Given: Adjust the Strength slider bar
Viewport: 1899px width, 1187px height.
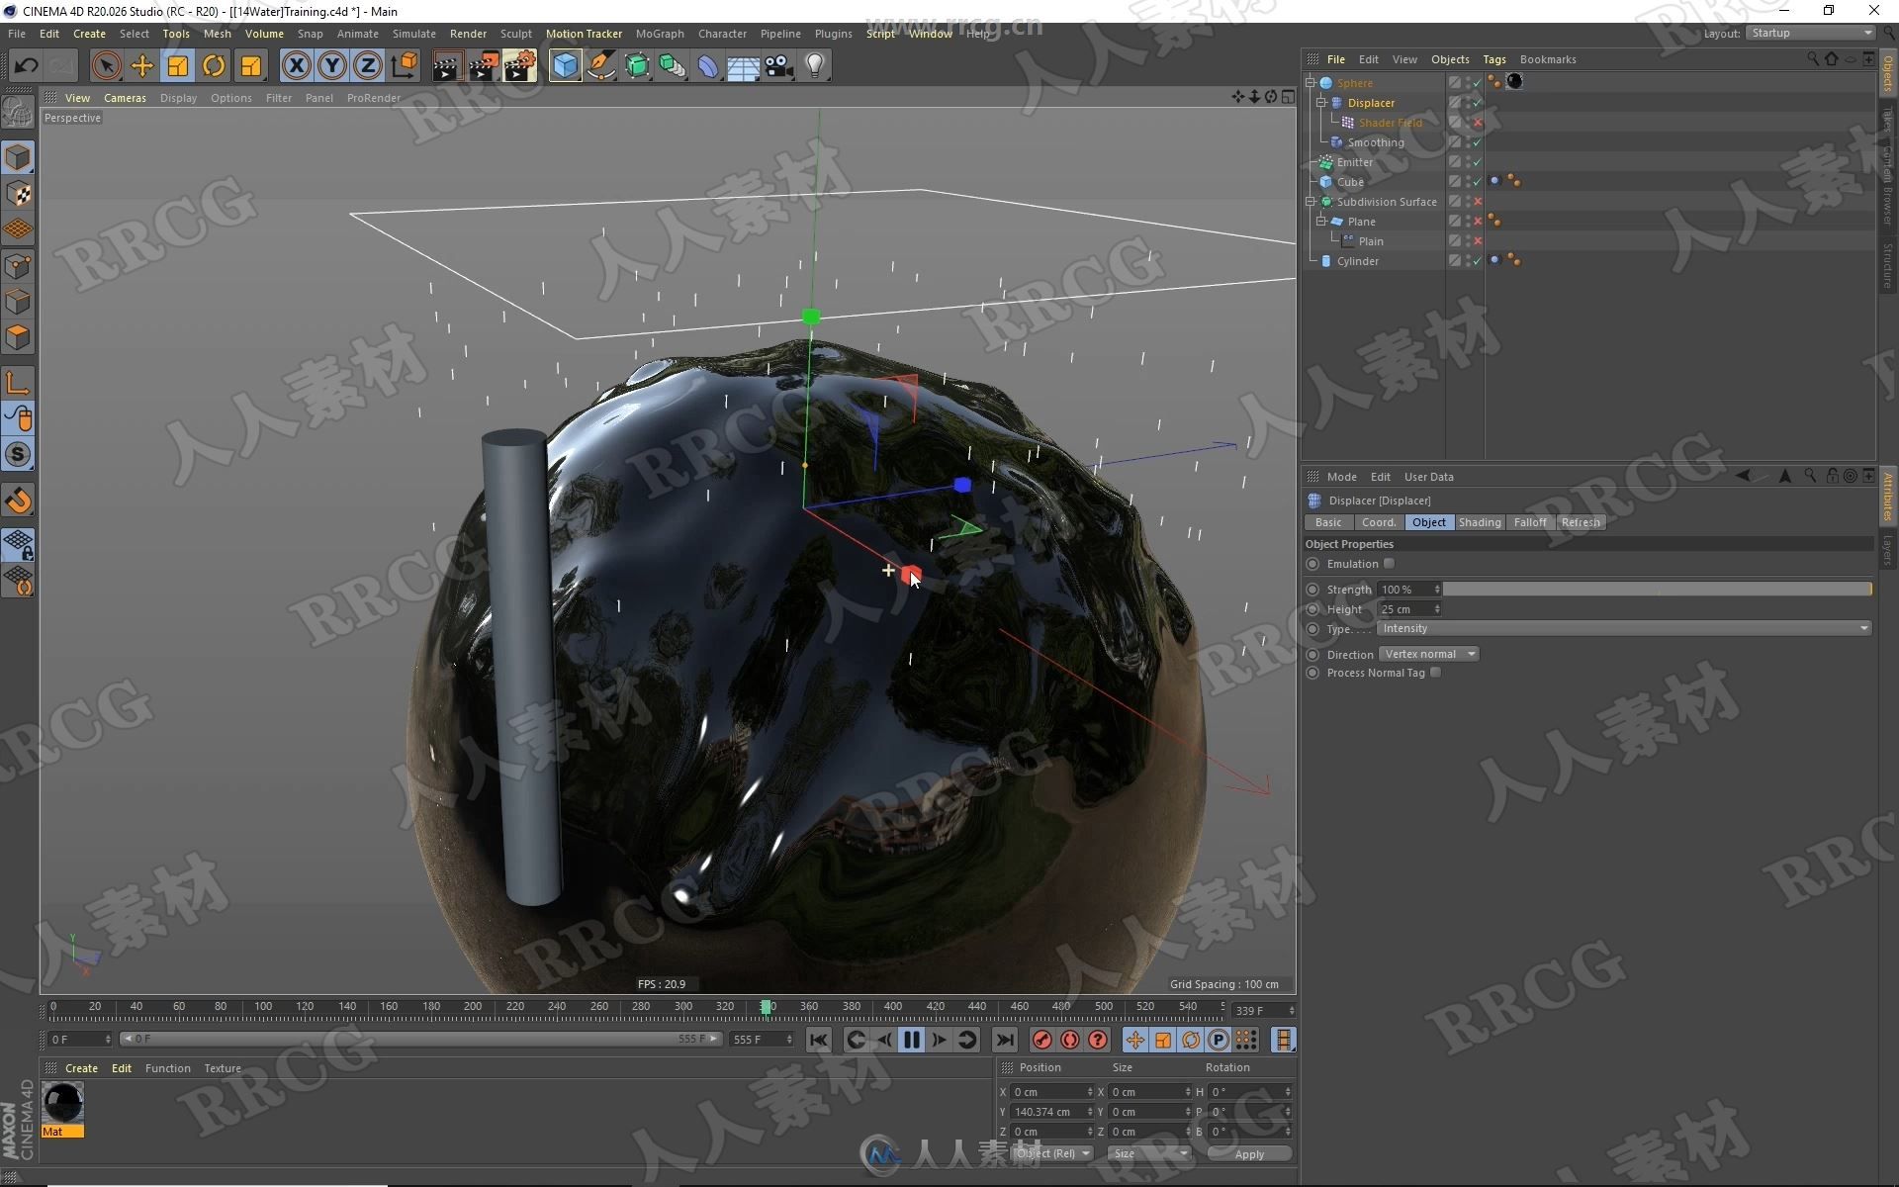Looking at the screenshot, I should click(1657, 590).
